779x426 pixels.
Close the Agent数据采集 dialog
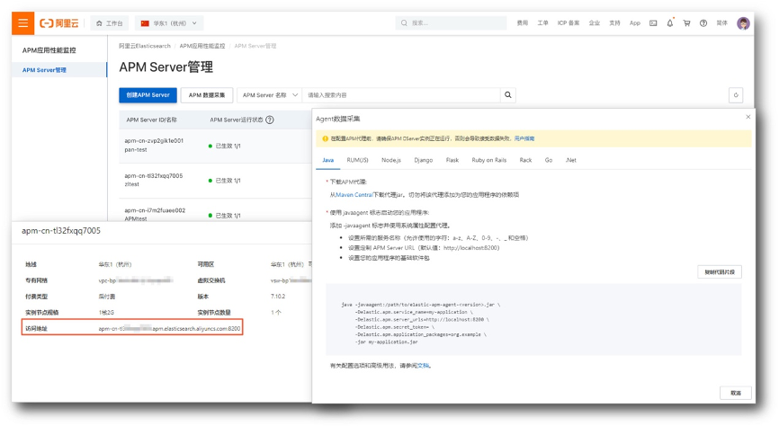(x=748, y=117)
